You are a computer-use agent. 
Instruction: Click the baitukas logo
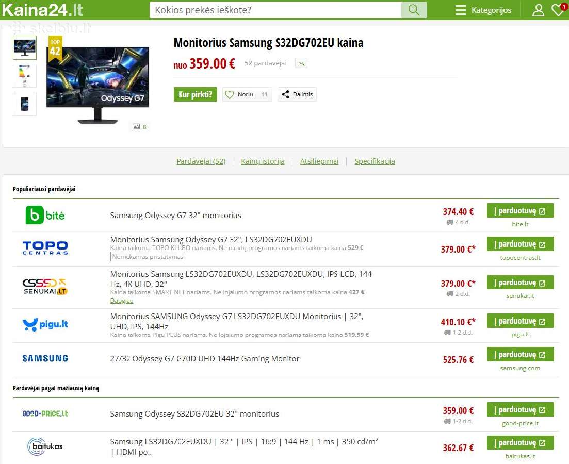coord(45,446)
